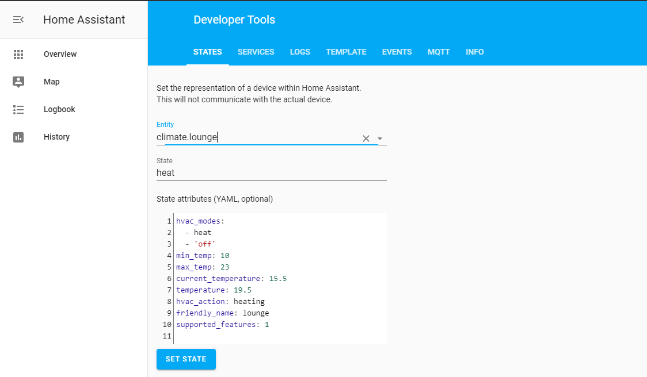Click the friendly_name: lounge line
Viewport: 647px width, 377px height.
click(222, 314)
